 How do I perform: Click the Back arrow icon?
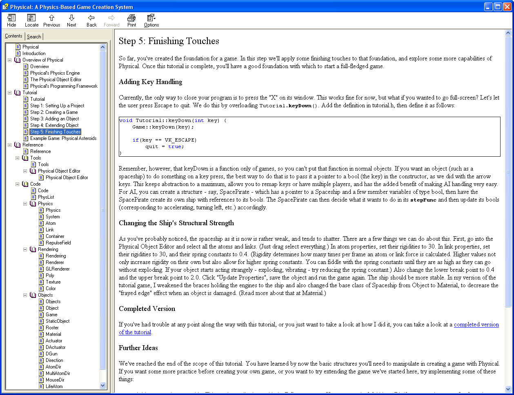(x=91, y=18)
